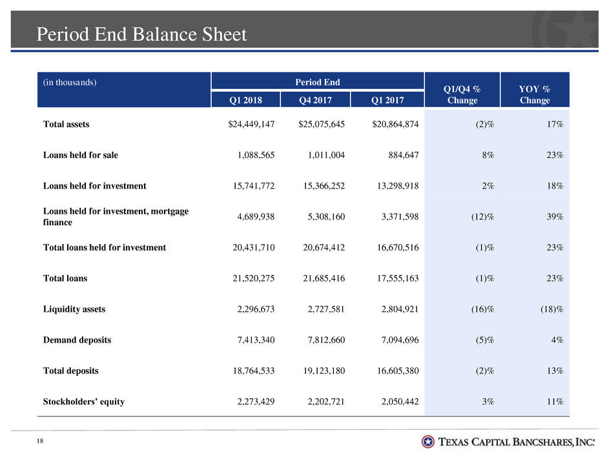Click the value 16,670,516

click(398, 248)
